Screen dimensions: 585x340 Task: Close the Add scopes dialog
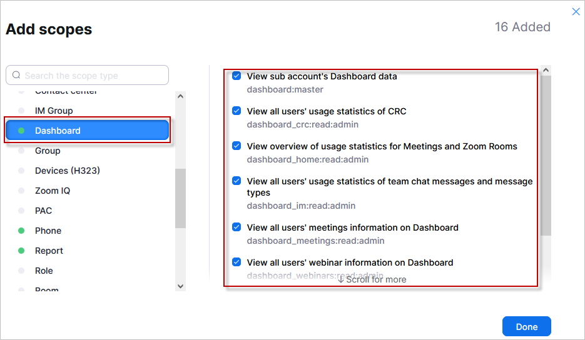click(576, 11)
